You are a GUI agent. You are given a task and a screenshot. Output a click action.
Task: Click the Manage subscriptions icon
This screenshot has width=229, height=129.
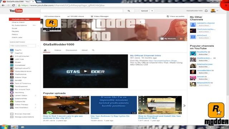click(12, 117)
